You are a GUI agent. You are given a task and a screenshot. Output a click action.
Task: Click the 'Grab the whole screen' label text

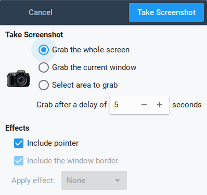point(91,50)
